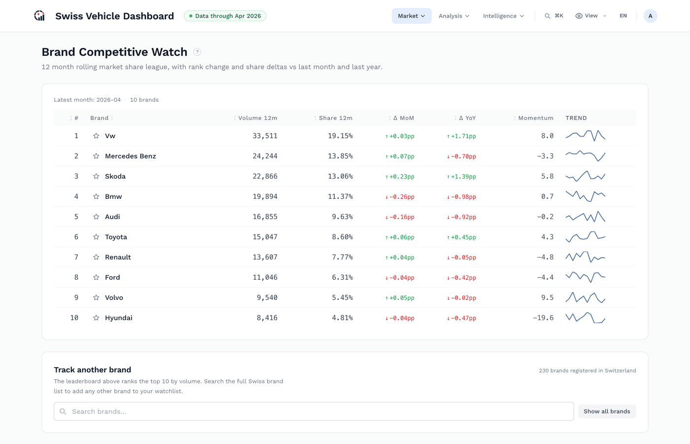
Task: Click Audi YoY delta −0.92pp
Action: (461, 217)
